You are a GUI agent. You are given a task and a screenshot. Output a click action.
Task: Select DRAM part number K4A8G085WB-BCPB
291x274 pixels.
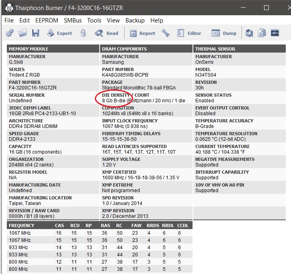click(x=125, y=75)
